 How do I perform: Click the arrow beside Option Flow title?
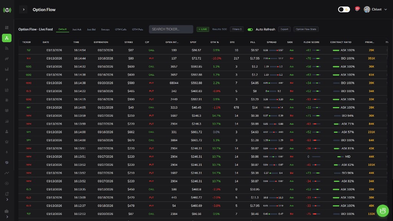tap(23, 9)
